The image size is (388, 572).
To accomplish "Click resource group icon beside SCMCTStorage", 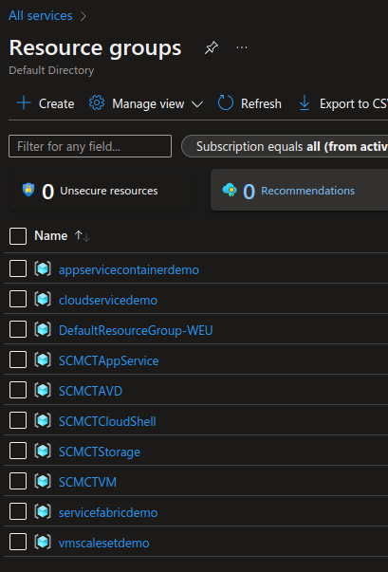I will (43, 451).
